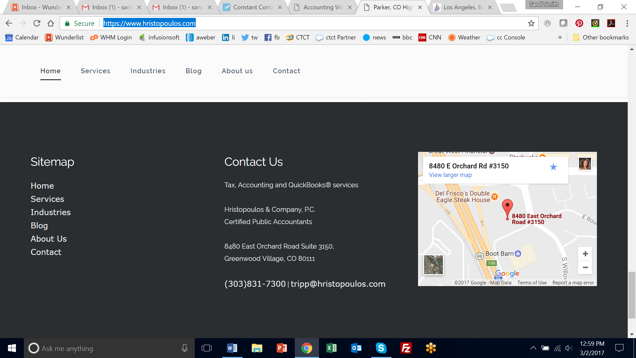Click the browser back arrow
The height and width of the screenshot is (358, 636).
pos(9,23)
